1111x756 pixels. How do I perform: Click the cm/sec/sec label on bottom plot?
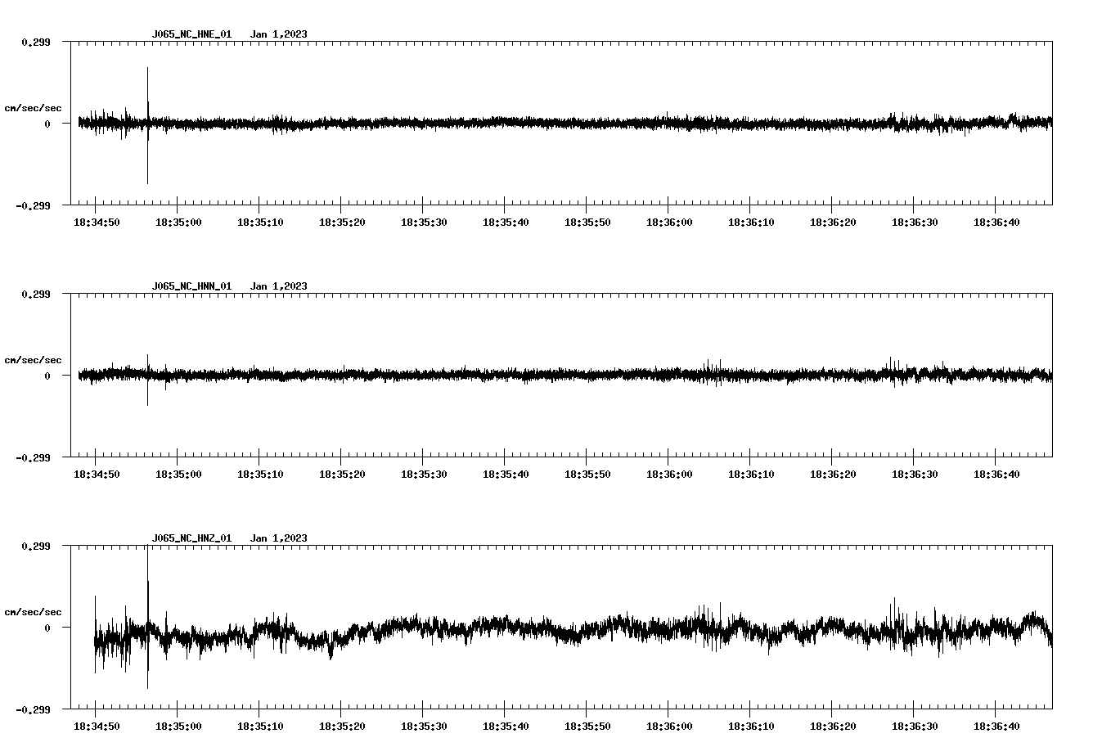pos(33,611)
